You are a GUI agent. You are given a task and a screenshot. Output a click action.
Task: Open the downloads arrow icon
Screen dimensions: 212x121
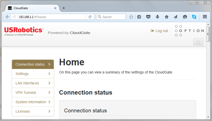click(157, 17)
